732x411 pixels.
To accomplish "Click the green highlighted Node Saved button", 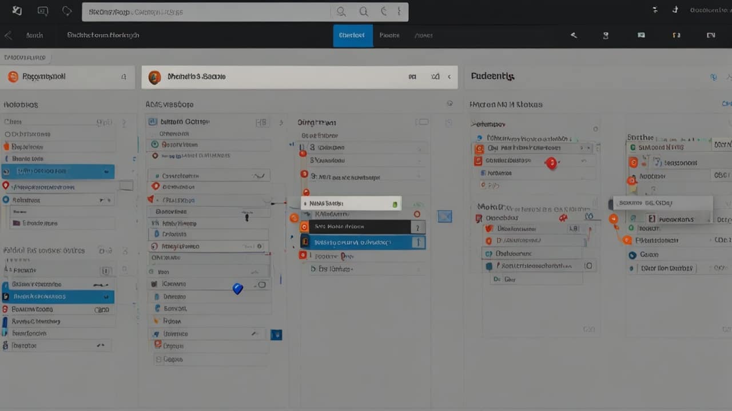I will coord(351,203).
